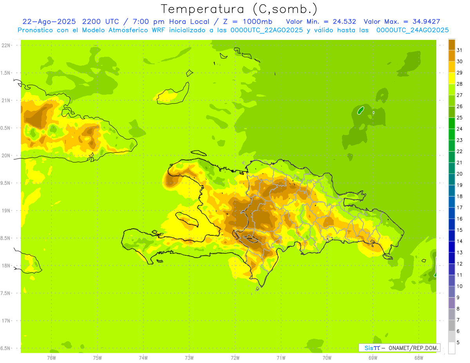Click the "20N" latitude label
This screenshot has height=363, width=470.
(x=6, y=155)
